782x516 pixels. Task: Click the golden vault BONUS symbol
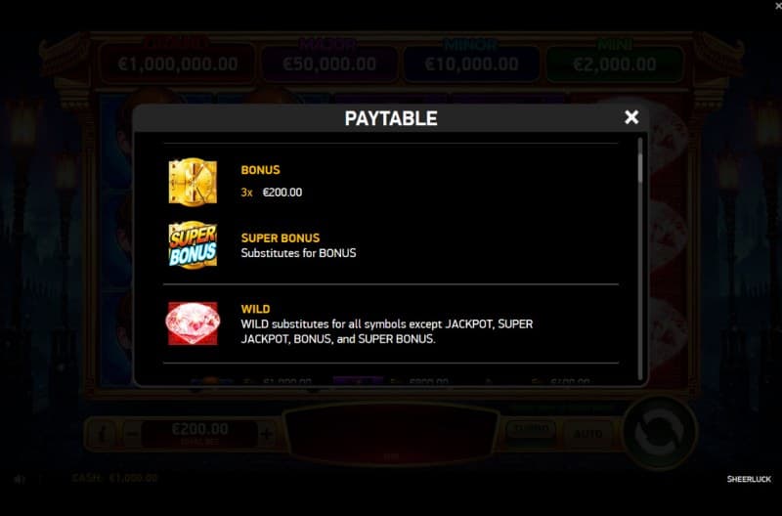(193, 182)
